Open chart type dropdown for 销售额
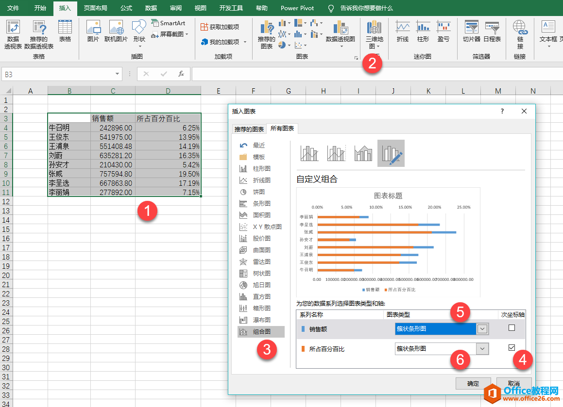The width and height of the screenshot is (563, 407). [x=482, y=329]
